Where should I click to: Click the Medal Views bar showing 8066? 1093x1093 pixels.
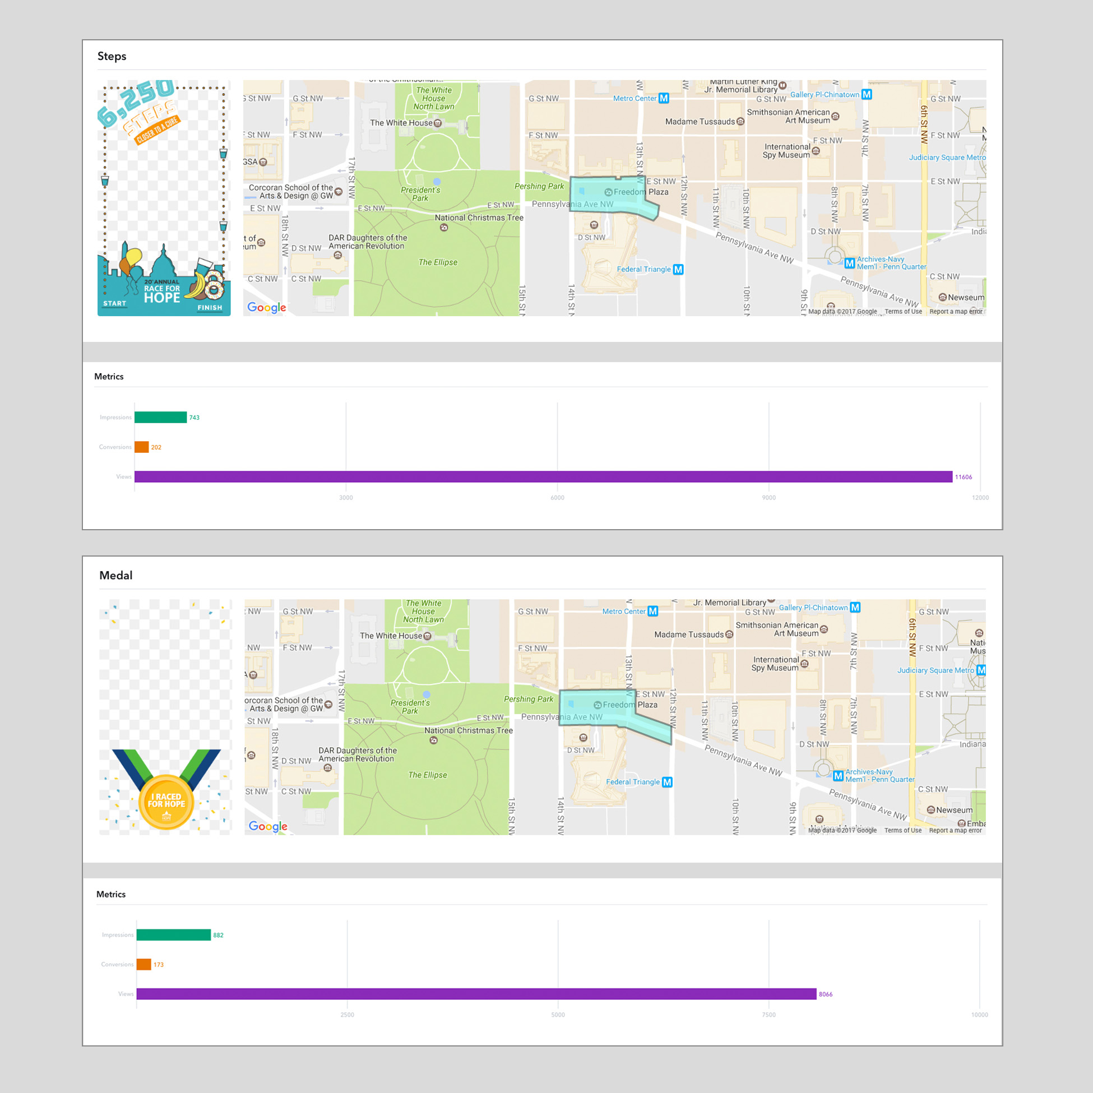point(476,994)
